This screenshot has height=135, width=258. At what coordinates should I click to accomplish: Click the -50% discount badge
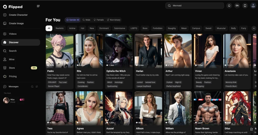point(34,68)
